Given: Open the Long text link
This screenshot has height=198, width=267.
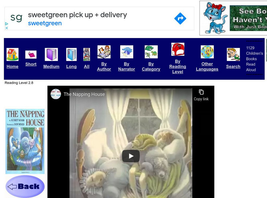Looking at the screenshot, I should click(x=71, y=67).
